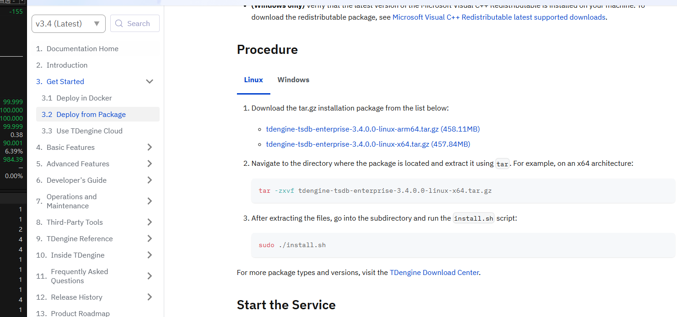This screenshot has height=317, width=677.
Task: Expand the Advanced Features chevron
Action: 149,164
